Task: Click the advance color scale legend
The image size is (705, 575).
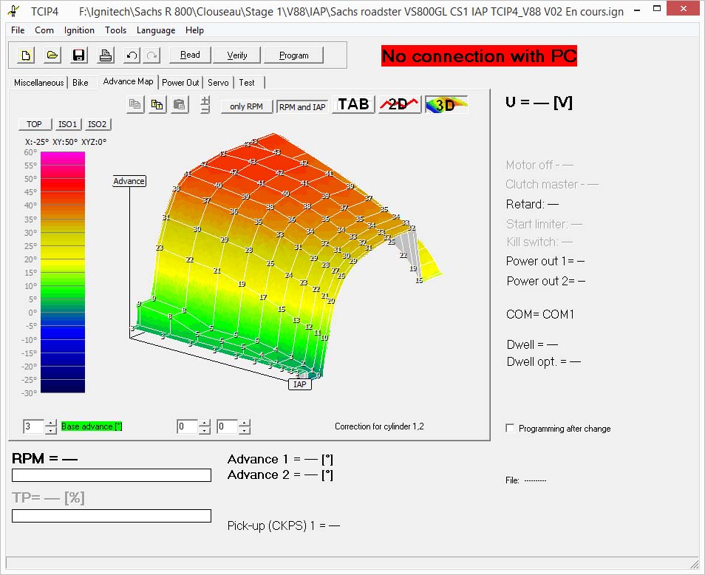Action: (x=63, y=273)
